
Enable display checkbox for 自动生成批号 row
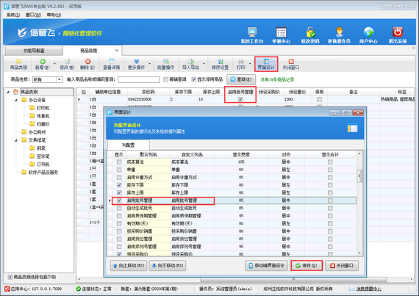point(119,208)
